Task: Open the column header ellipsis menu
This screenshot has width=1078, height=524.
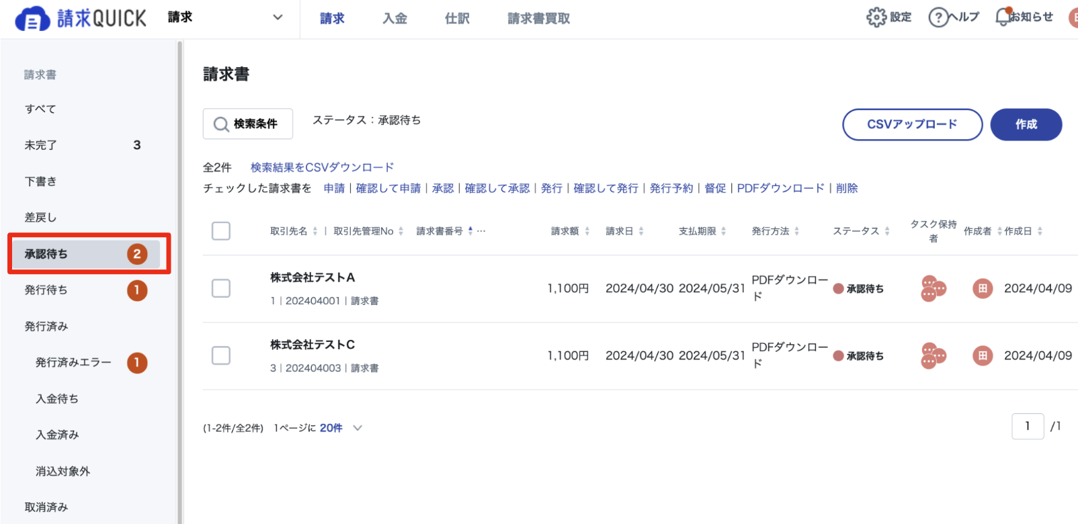Action: [481, 231]
